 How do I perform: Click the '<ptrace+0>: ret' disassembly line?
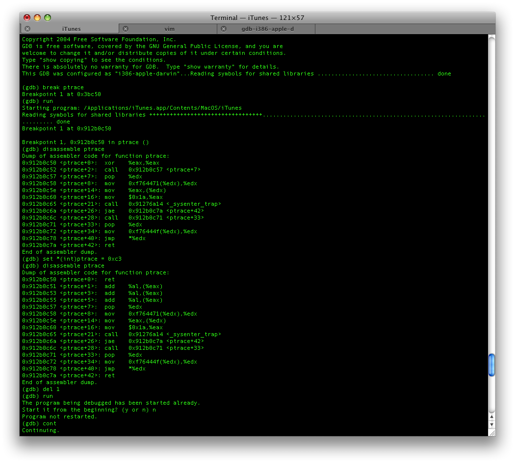pyautogui.click(x=68, y=280)
